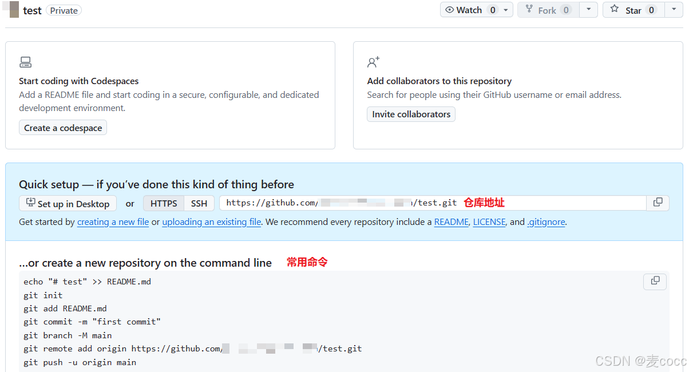Click the Private visibility badge
This screenshot has height=372, width=689.
coord(64,10)
